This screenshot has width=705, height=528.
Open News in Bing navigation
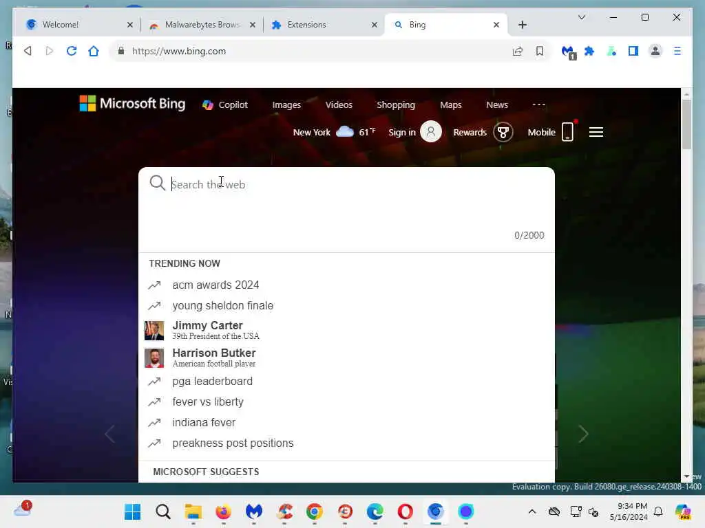point(497,104)
